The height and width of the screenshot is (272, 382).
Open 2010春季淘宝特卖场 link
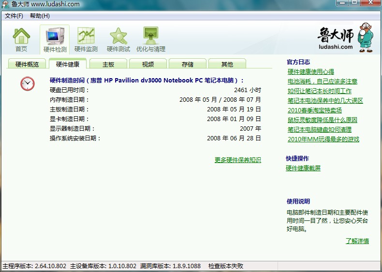point(314,110)
